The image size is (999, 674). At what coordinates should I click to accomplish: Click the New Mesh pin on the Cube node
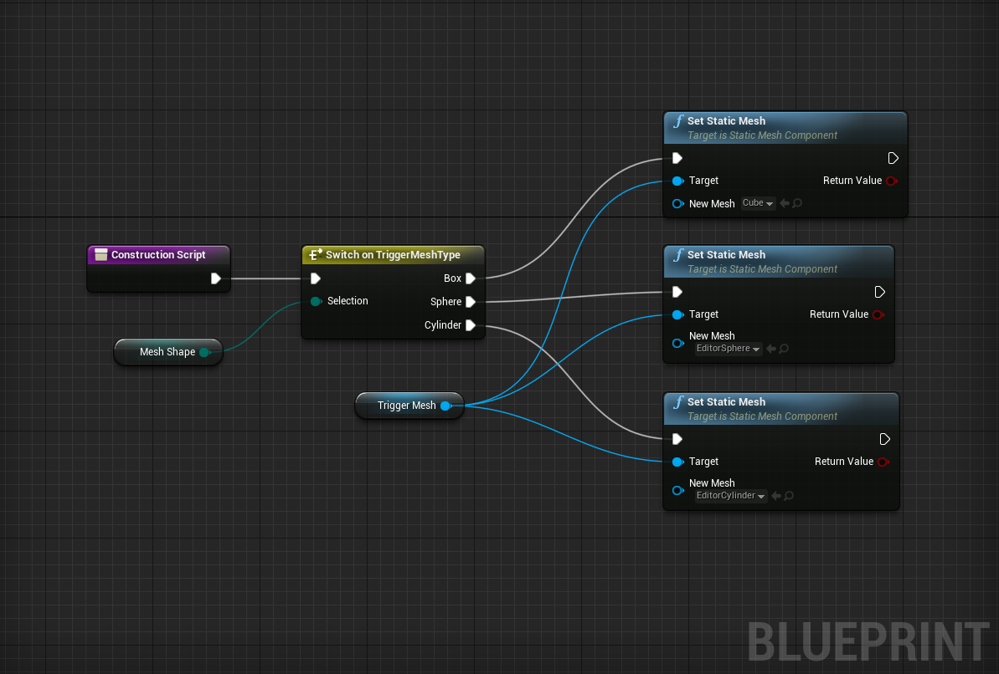(678, 204)
